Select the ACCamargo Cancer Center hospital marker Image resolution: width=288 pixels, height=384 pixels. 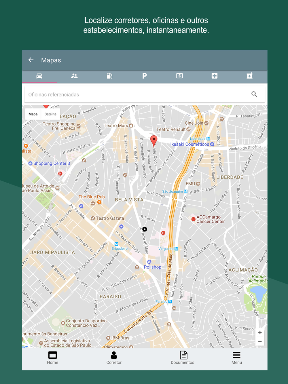pos(194,219)
